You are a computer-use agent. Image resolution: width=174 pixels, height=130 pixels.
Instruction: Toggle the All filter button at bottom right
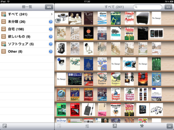(170, 126)
